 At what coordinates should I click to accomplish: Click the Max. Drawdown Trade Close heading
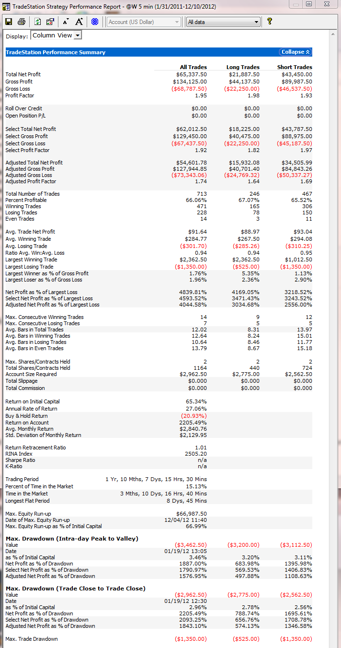pyautogui.click(x=76, y=589)
